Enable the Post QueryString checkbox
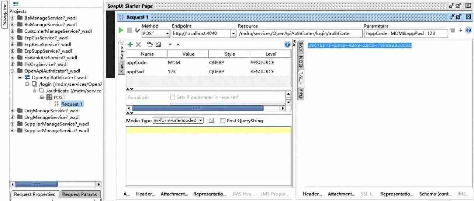The width and height of the screenshot is (474, 201). [x=223, y=120]
